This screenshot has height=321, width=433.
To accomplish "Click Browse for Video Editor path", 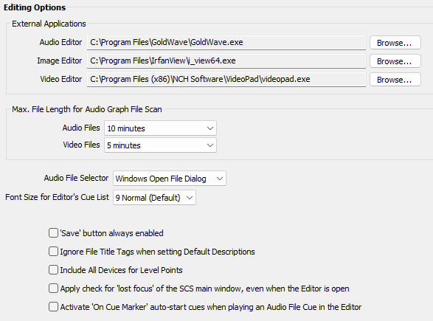I will coord(395,80).
